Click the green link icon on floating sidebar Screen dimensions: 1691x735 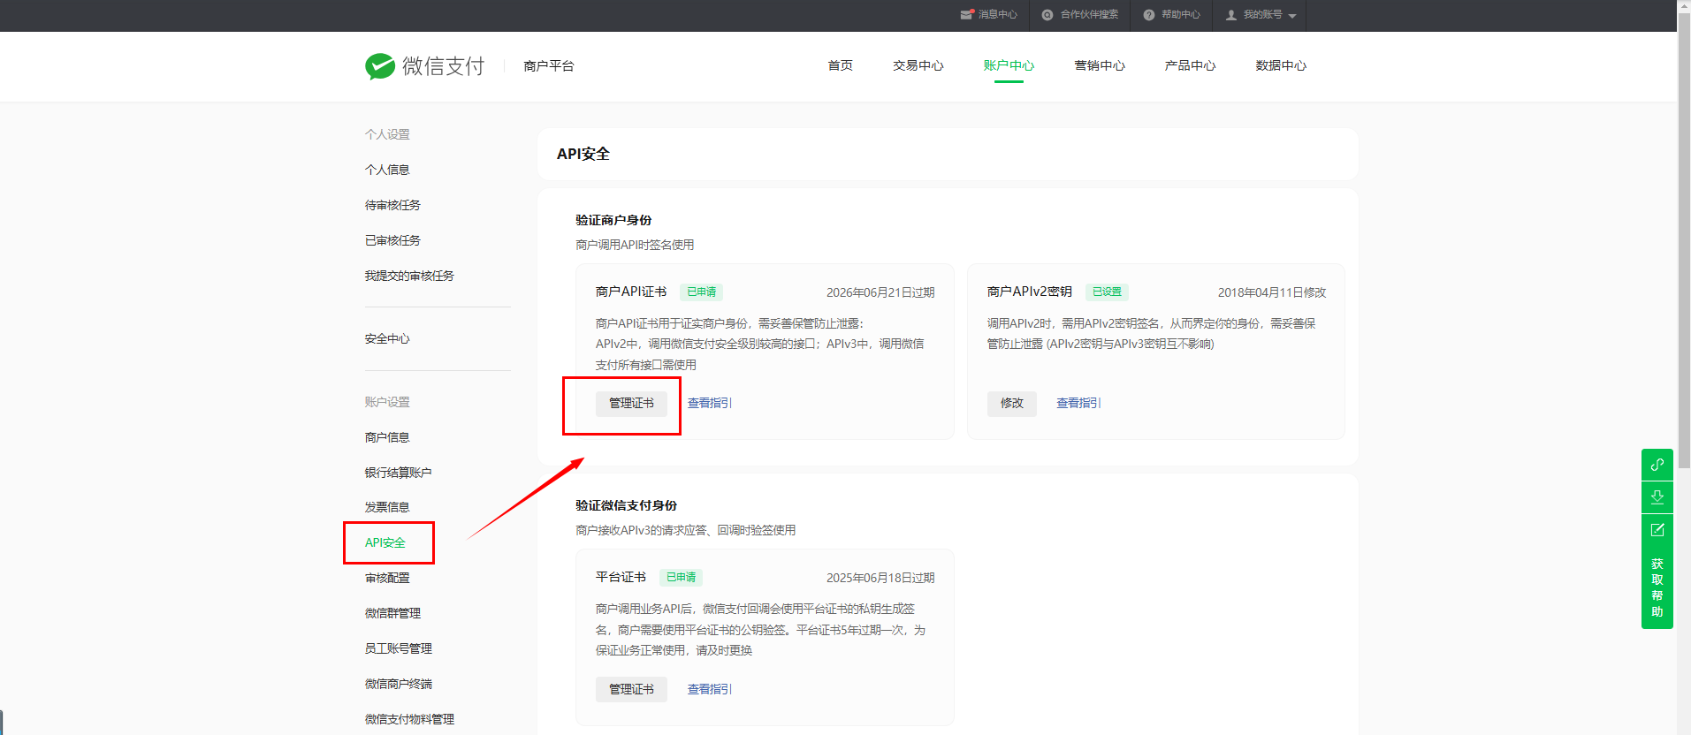(1657, 465)
